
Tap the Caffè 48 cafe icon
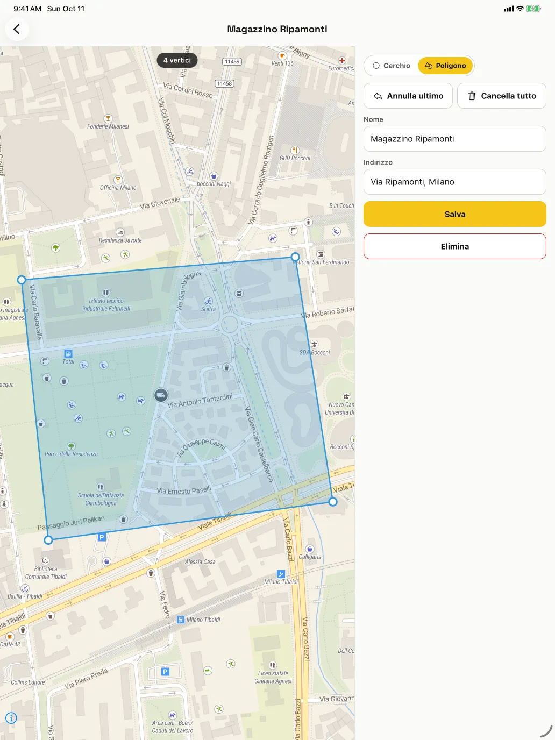10,637
